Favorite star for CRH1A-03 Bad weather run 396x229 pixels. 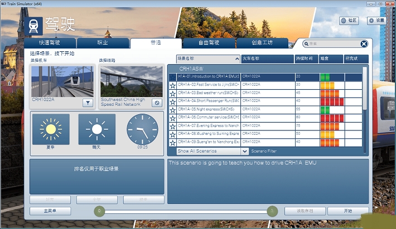click(173, 94)
